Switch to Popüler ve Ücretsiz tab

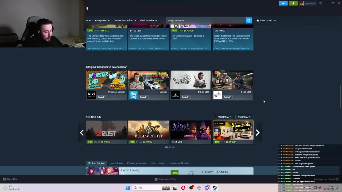[x=179, y=163]
